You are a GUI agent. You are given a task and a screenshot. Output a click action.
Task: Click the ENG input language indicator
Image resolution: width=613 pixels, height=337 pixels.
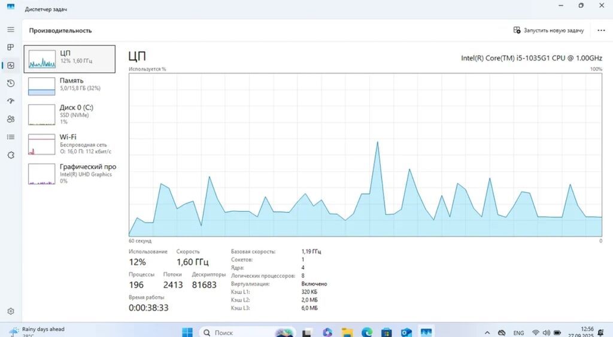[x=518, y=333]
